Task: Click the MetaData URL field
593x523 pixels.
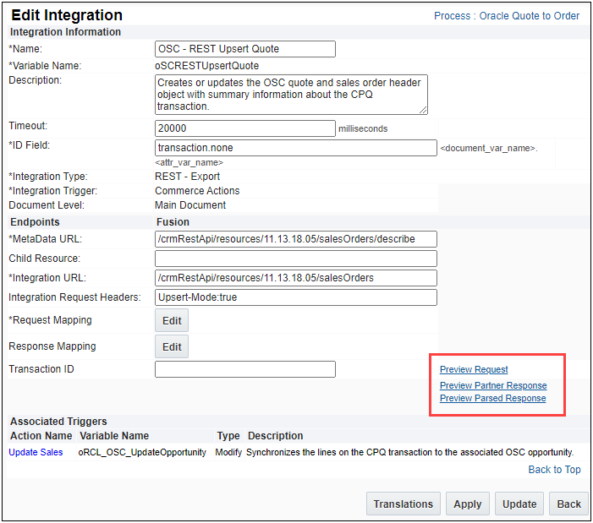Action: click(x=296, y=239)
